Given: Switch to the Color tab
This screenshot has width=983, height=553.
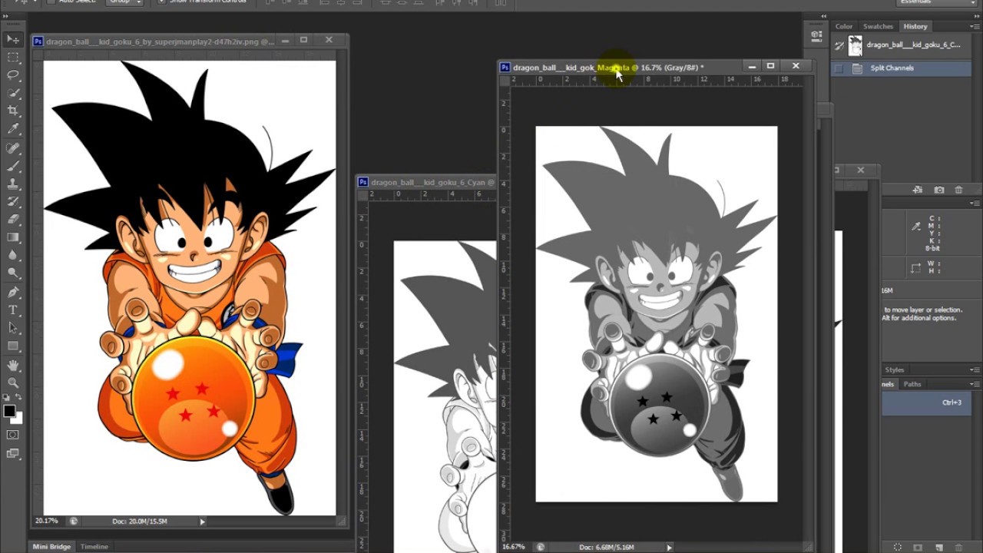Looking at the screenshot, I should [x=844, y=26].
